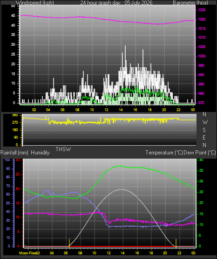Image resolution: width=217 pixels, height=259 pixels.
Task: Click the Rainfall (mm) label
Action: pyautogui.click(x=14, y=153)
